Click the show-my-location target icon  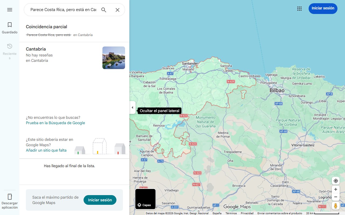(336, 181)
